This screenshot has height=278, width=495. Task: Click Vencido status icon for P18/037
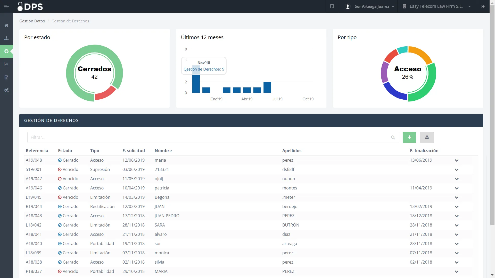(60, 271)
